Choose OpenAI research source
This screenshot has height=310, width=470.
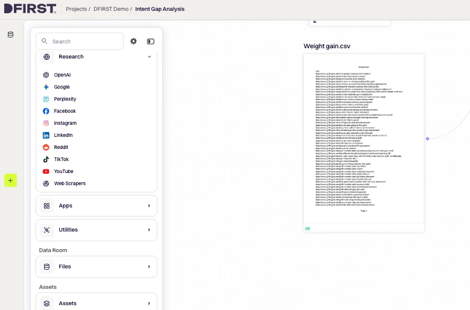(62, 75)
